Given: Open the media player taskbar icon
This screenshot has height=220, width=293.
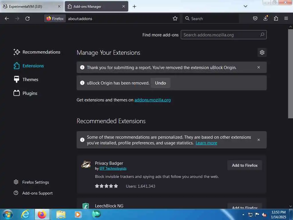Looking at the screenshot, I should click(x=78, y=214).
